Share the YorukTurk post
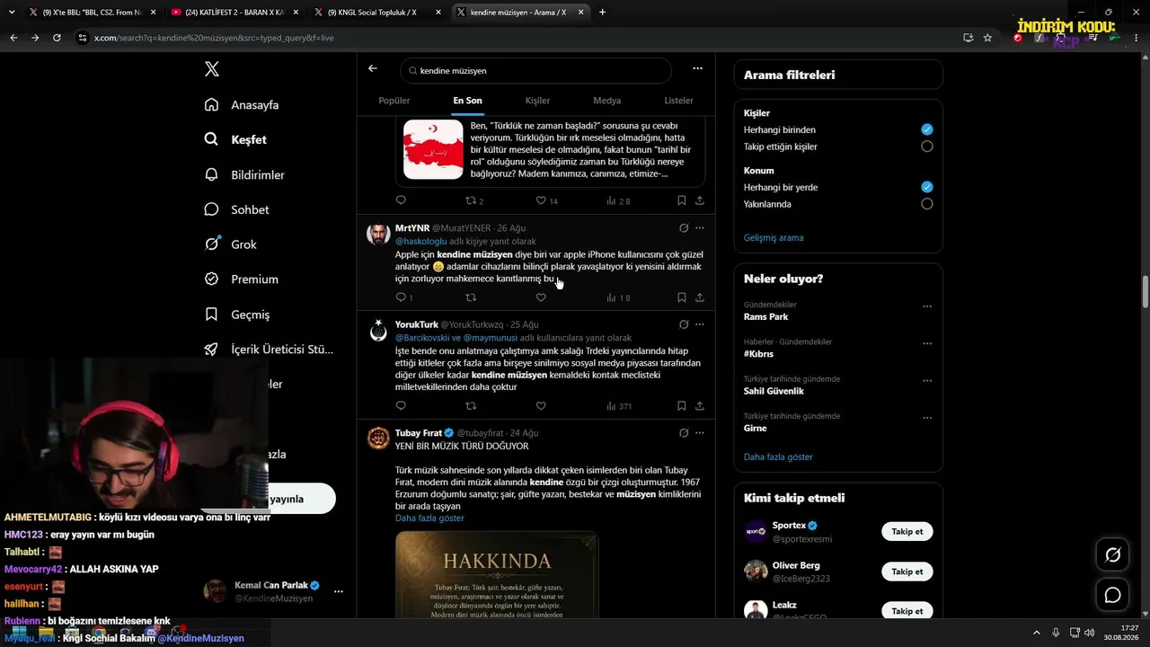Screen dimensions: 1150x647 pyautogui.click(x=700, y=406)
